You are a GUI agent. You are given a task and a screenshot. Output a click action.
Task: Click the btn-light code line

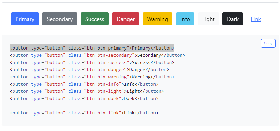click(x=87, y=91)
